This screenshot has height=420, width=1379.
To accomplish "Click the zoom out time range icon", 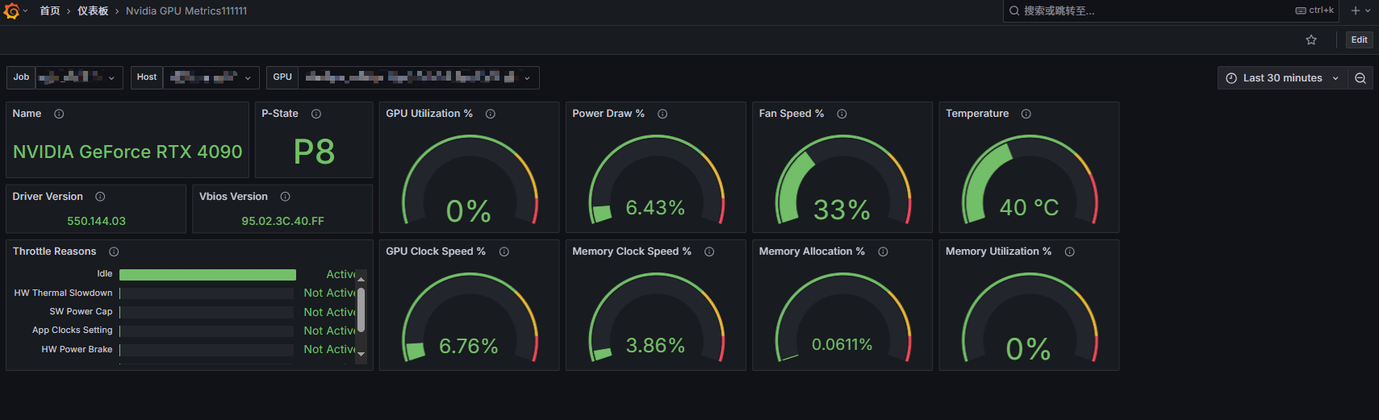I will click(1360, 78).
